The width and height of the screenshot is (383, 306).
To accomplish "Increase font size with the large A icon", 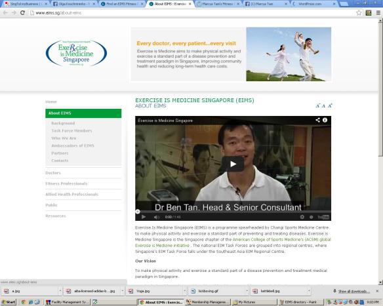I will [x=330, y=105].
